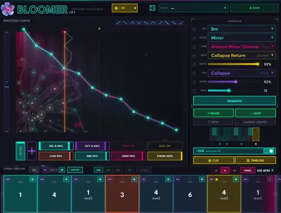
Task: Adjust the yellow ARCH DEPTH slider at 93%
Action: 234,64
